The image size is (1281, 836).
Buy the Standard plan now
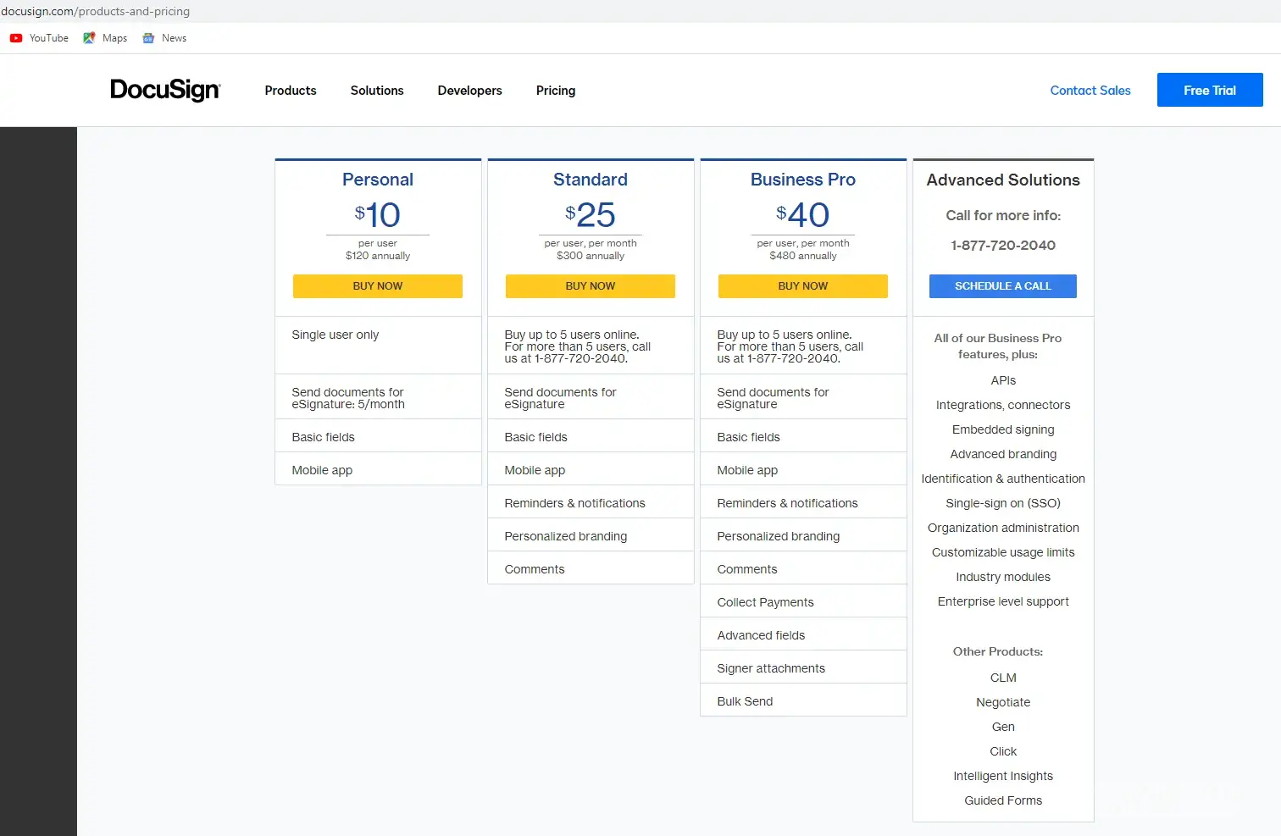[x=591, y=286]
